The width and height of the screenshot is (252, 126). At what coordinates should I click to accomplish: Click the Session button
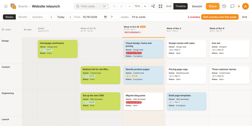pyautogui.click(x=197, y=6)
